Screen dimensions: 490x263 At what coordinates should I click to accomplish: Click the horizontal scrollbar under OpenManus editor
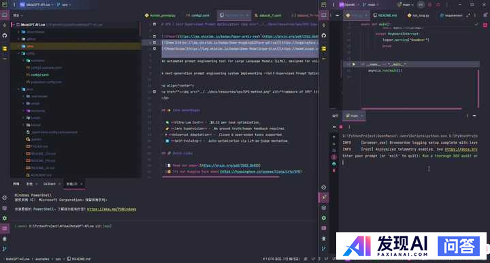coord(412,109)
